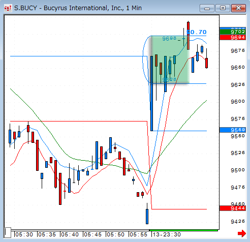250x242 pixels.
Task: Click the 05:30 time axis label
Action: pyautogui.click(x=24, y=234)
